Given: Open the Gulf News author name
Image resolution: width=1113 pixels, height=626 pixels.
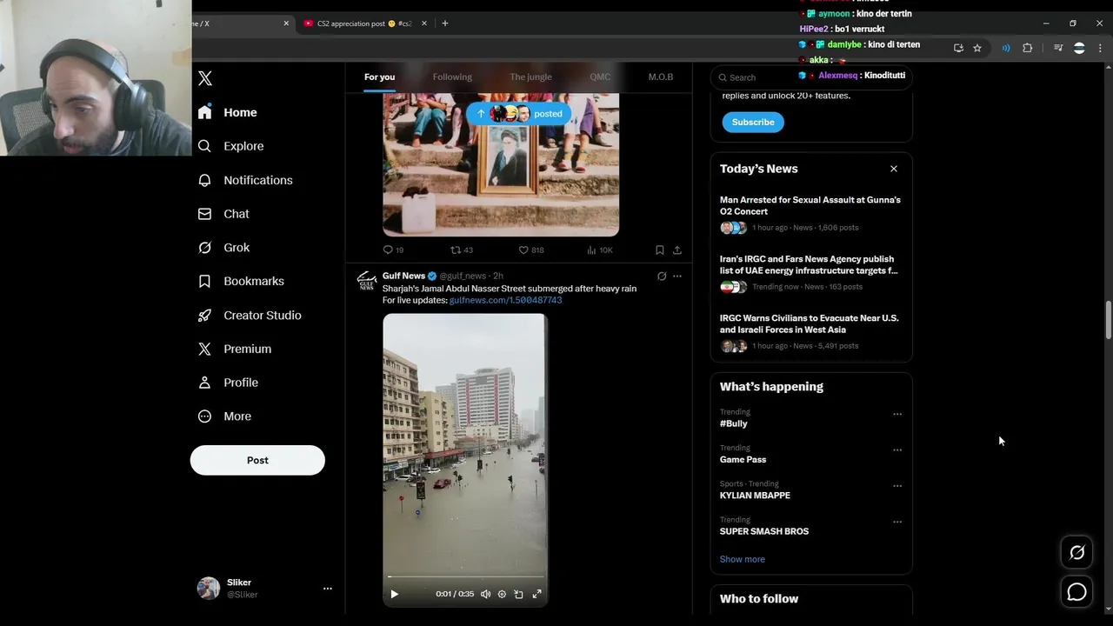Looking at the screenshot, I should [x=403, y=276].
